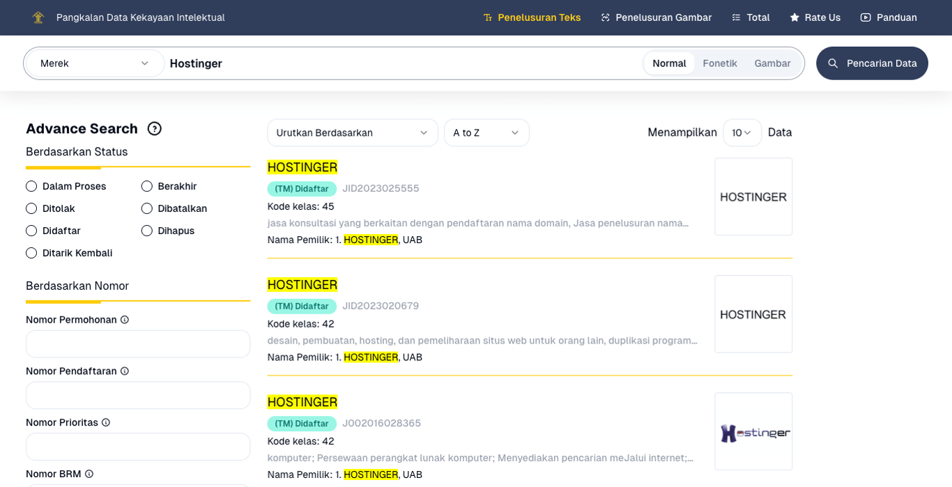Click the info icon beside Nomor Permohonan
This screenshot has width=952, height=487.
pos(124,319)
